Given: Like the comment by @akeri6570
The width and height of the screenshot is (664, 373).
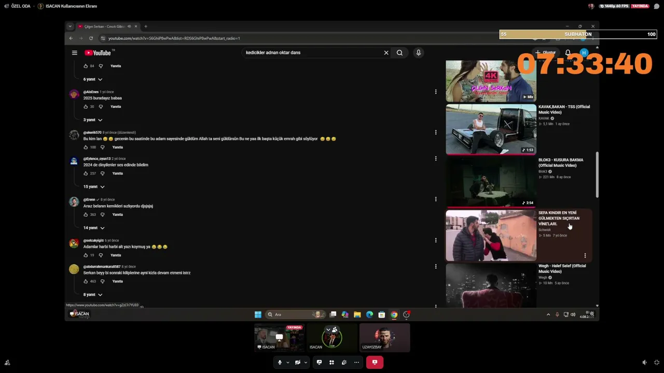Looking at the screenshot, I should coord(86,147).
